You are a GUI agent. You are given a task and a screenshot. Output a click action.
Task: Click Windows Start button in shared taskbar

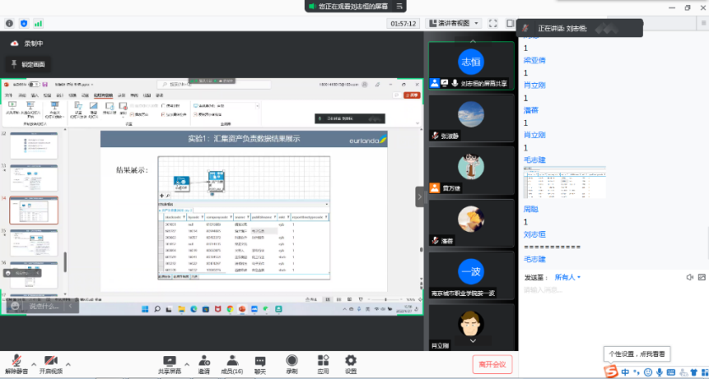click(145, 309)
